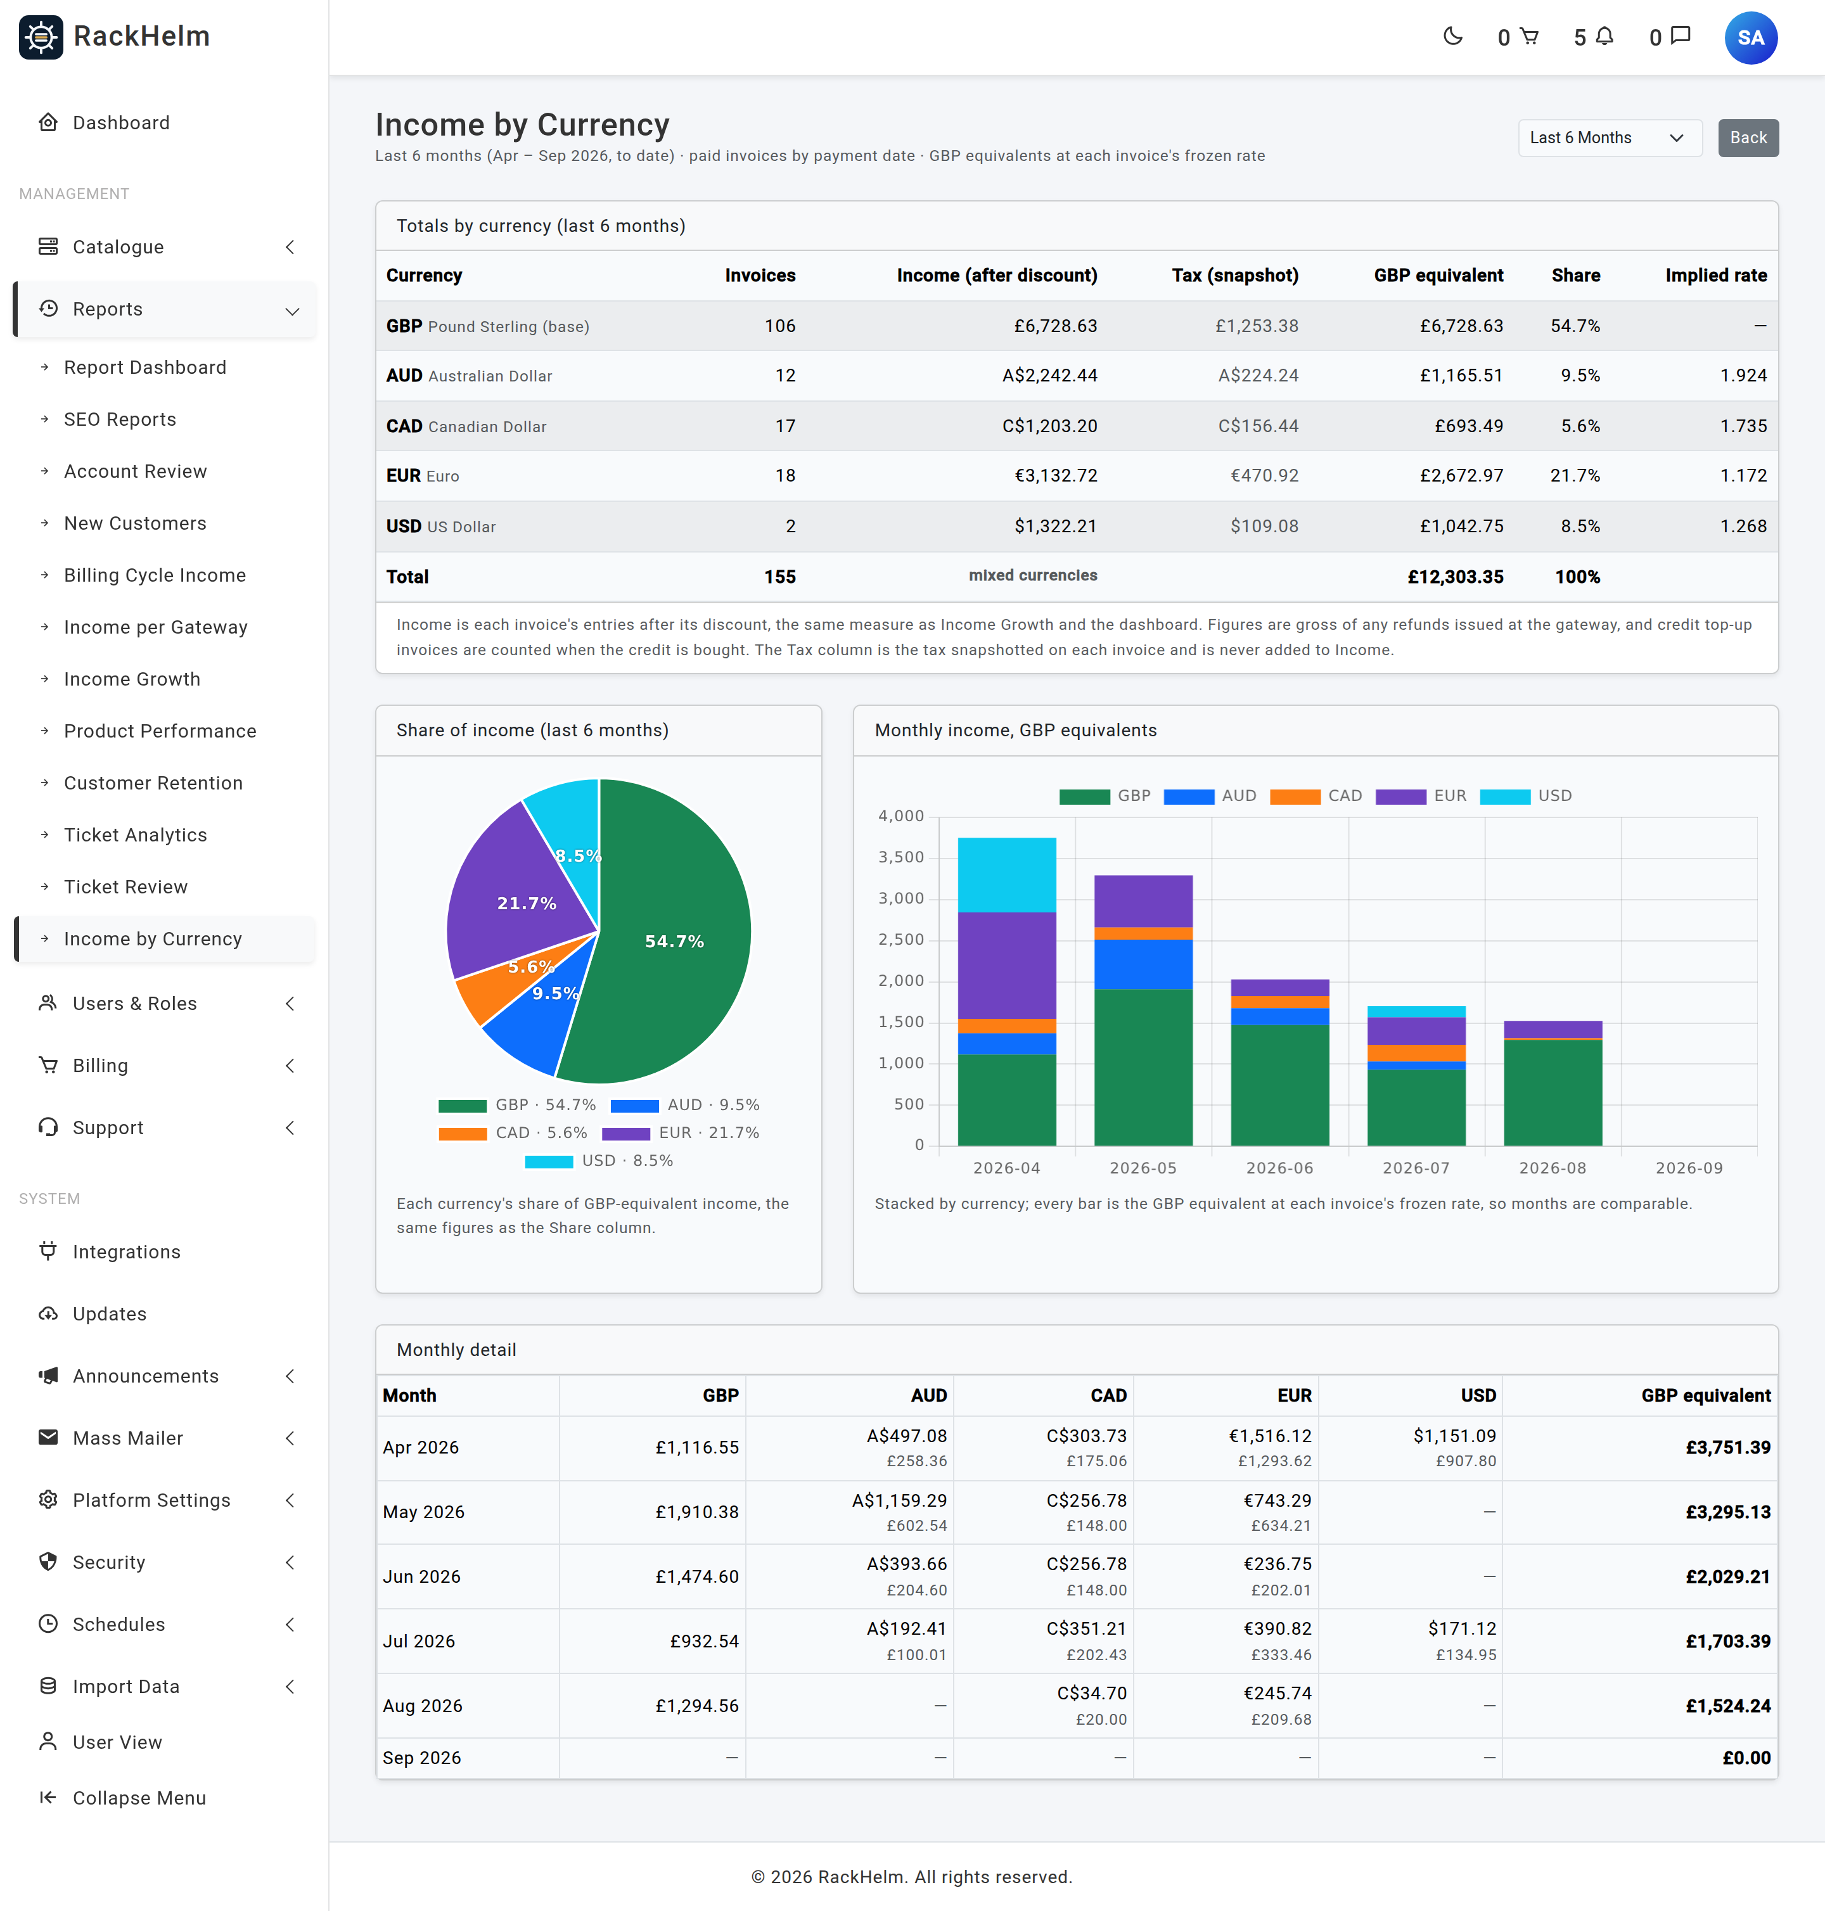The width and height of the screenshot is (1825, 1911).
Task: Toggle dark mode with the moon icon
Action: tap(1452, 37)
